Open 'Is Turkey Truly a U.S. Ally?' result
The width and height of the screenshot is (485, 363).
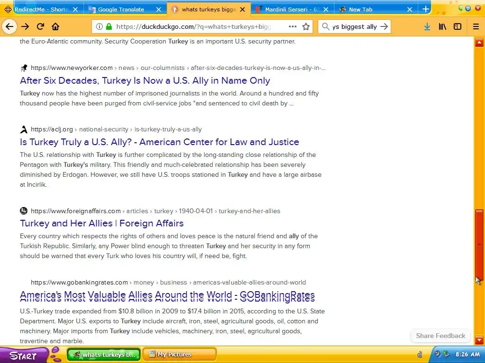click(x=159, y=142)
